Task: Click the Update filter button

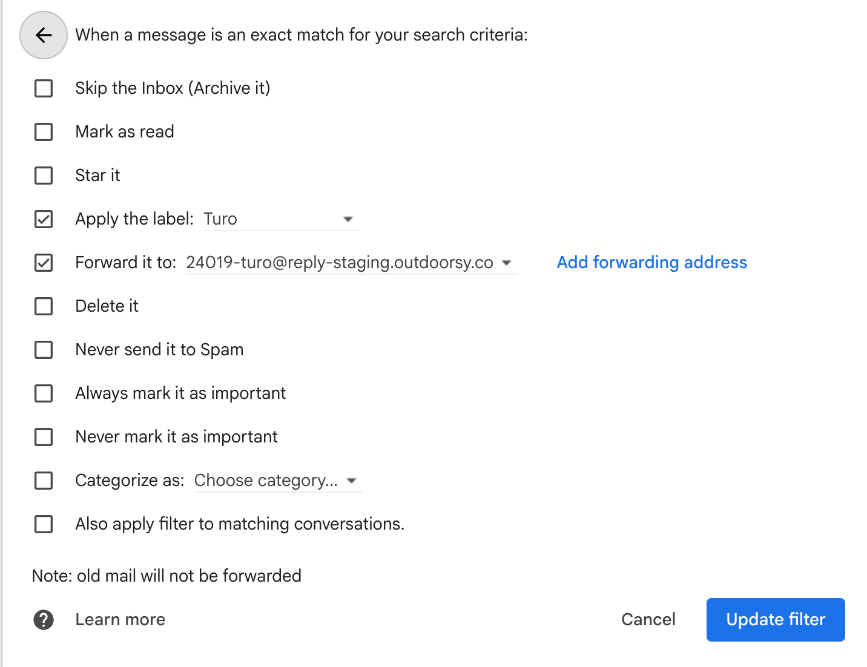Action: (x=775, y=620)
